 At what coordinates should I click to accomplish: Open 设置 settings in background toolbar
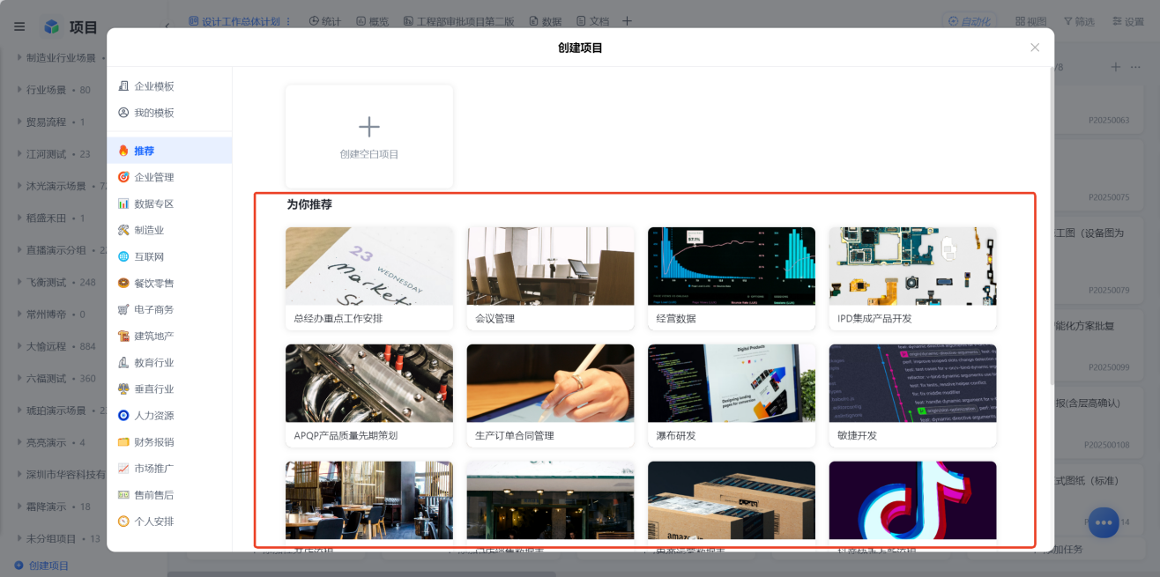[x=1128, y=21]
